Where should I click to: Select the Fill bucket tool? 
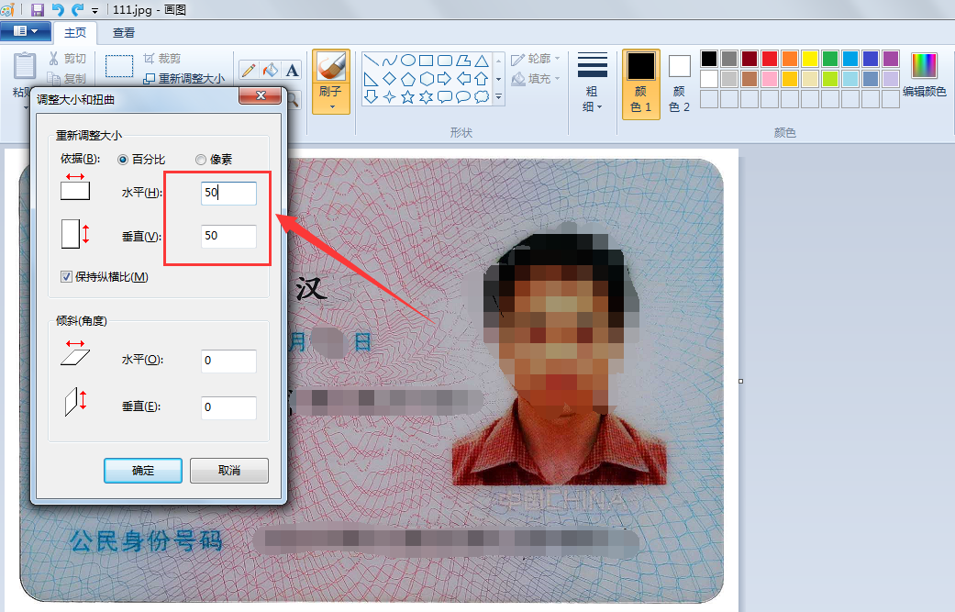[270, 70]
